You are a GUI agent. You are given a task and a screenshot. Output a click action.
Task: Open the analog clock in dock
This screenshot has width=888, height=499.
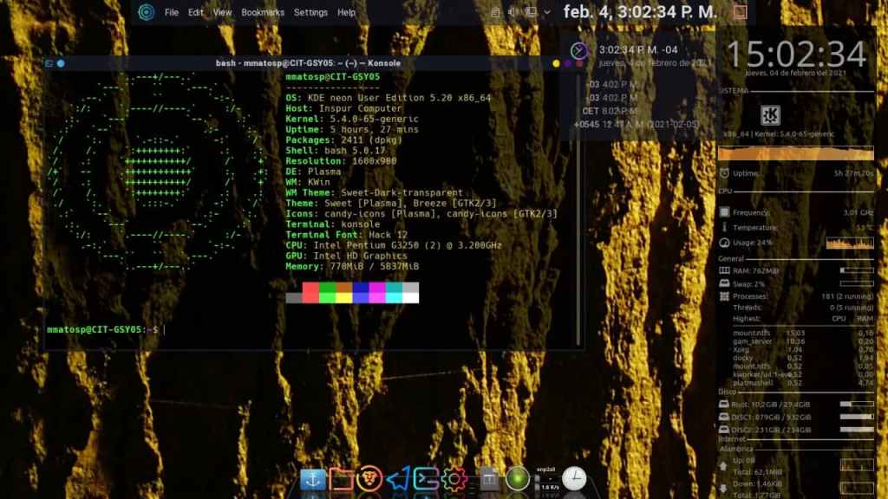coord(574,478)
